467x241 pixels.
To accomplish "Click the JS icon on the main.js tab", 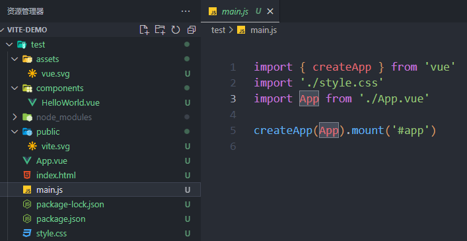I will 213,12.
